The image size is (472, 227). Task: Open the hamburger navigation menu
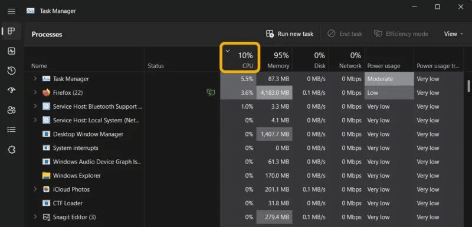pos(11,11)
